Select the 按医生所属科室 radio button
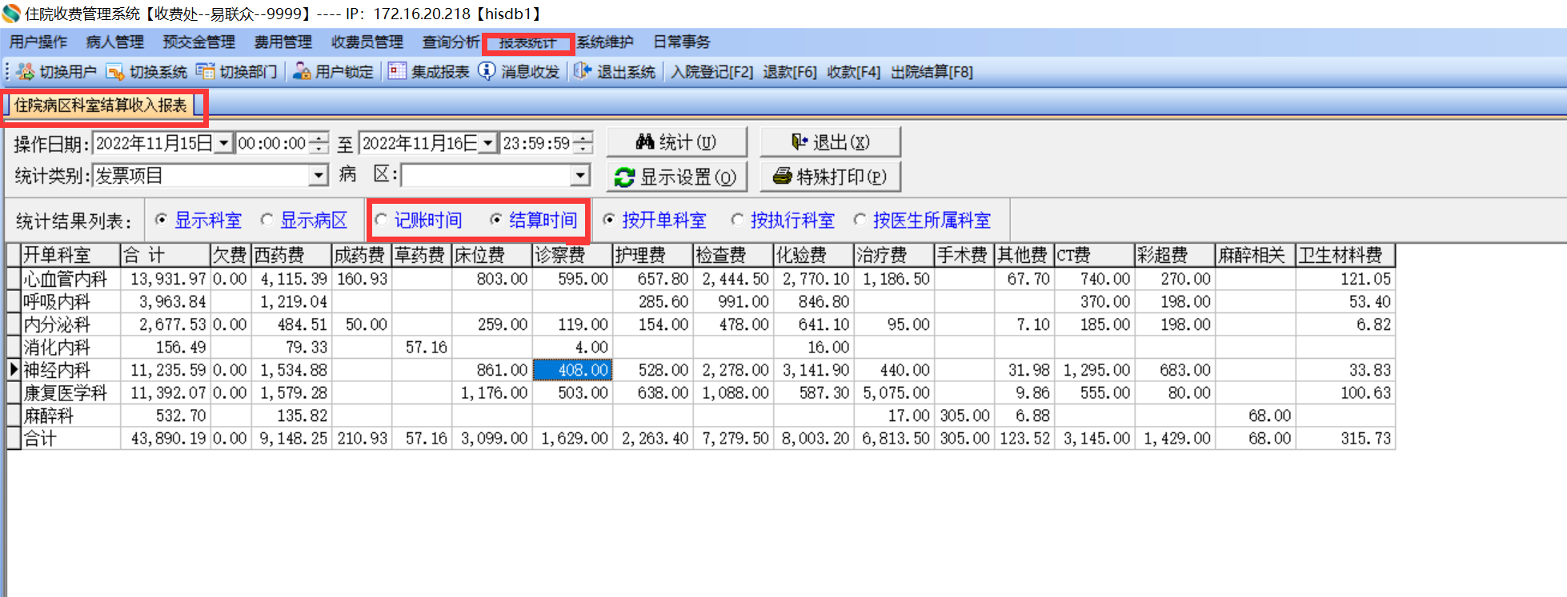 click(860, 220)
